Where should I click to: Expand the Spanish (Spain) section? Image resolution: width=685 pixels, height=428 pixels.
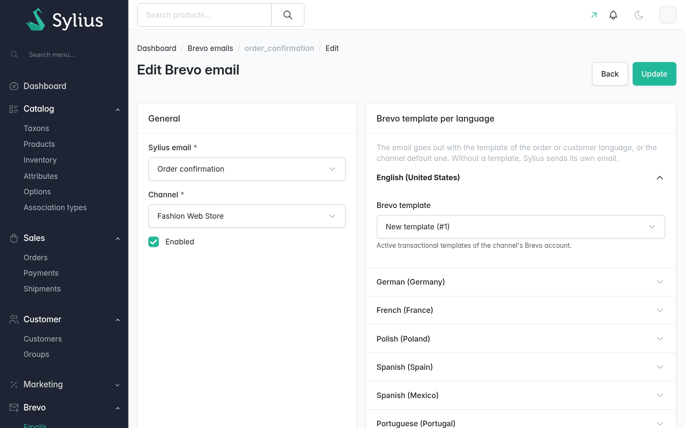coord(521,367)
